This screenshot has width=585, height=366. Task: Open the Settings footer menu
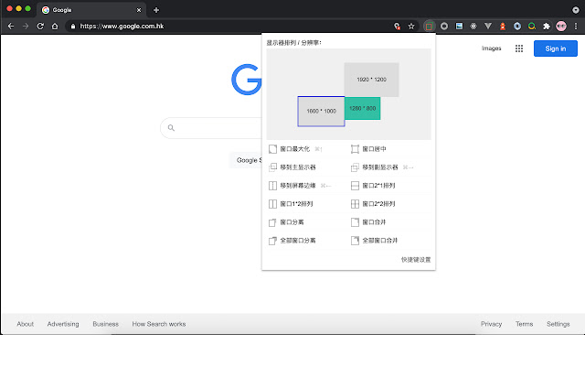click(558, 324)
